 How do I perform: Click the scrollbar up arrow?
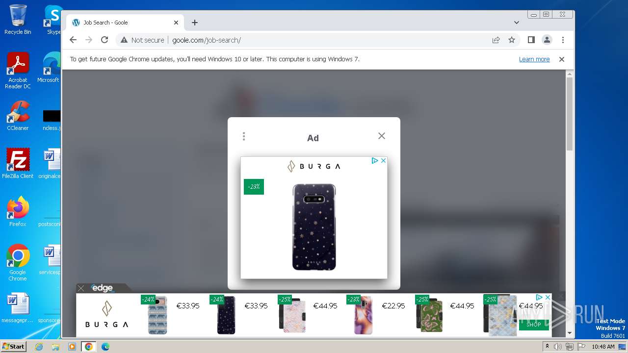point(569,74)
